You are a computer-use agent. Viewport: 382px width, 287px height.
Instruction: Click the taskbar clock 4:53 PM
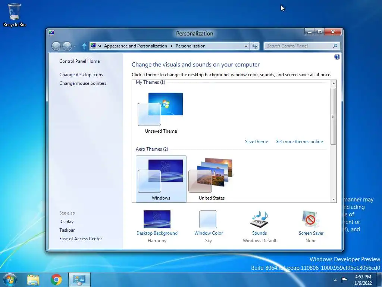click(363, 280)
